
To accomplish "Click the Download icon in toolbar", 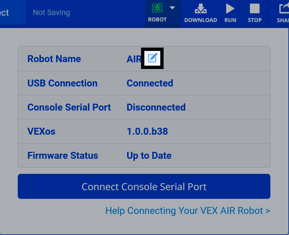I will click(x=201, y=9).
